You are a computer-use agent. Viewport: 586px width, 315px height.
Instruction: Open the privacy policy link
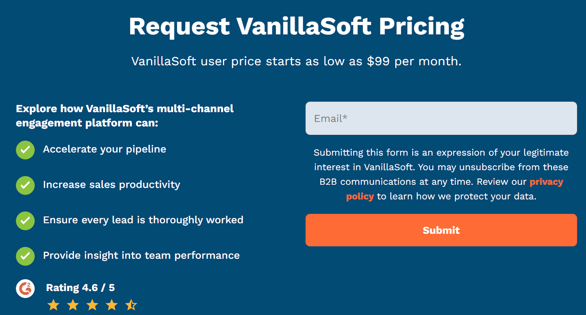[546, 182]
